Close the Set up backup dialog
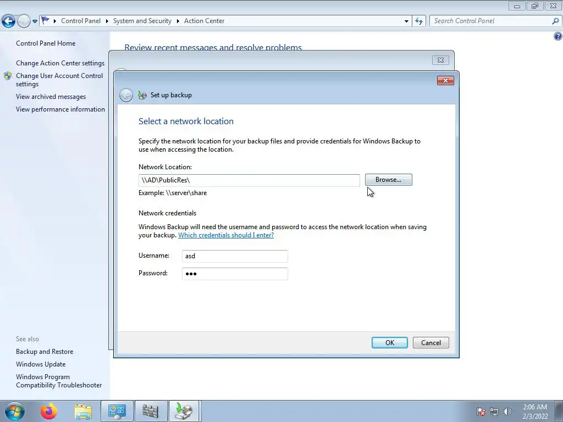 (x=445, y=80)
